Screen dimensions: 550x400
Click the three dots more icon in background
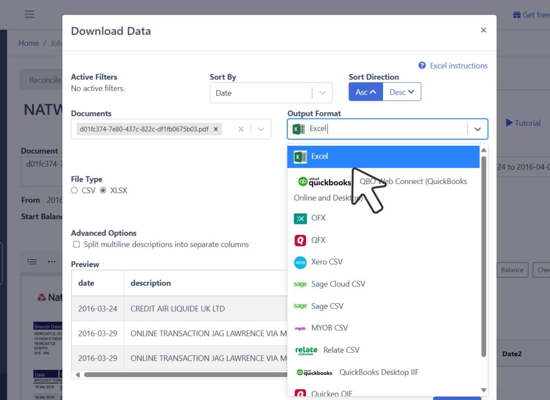coord(52,262)
